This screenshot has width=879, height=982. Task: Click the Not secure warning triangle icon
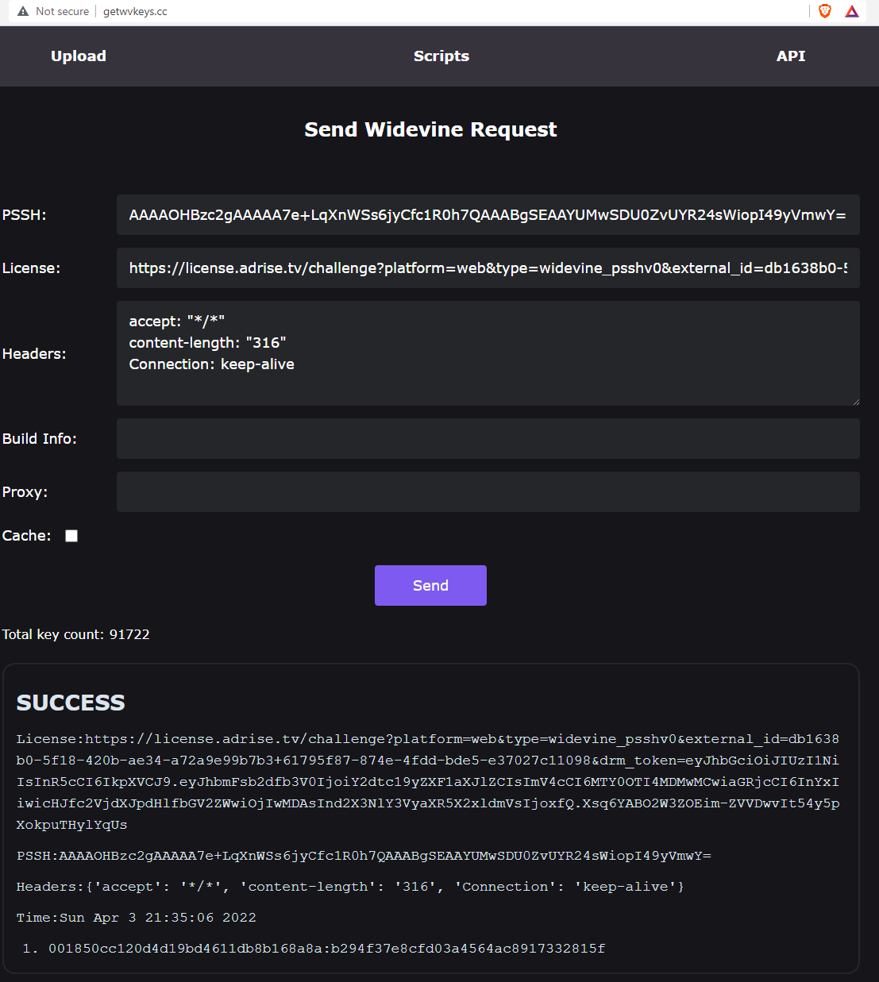point(23,12)
